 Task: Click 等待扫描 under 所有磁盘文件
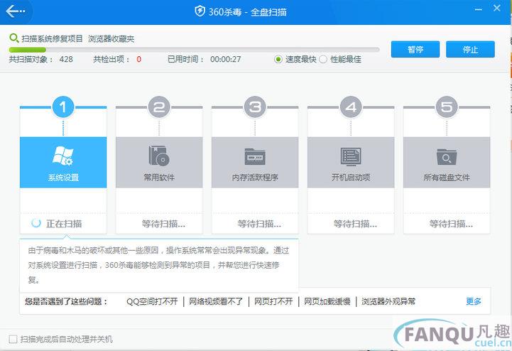(x=451, y=224)
